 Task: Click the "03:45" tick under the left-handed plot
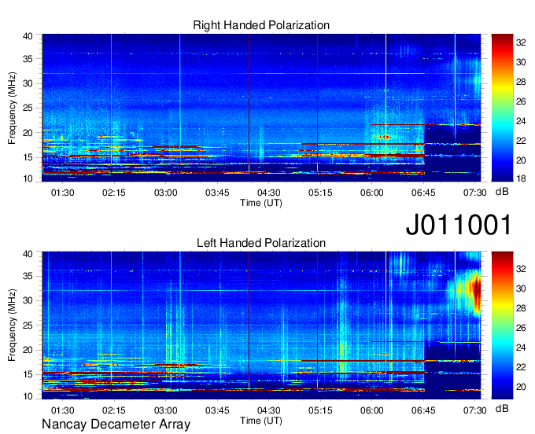pyautogui.click(x=217, y=410)
